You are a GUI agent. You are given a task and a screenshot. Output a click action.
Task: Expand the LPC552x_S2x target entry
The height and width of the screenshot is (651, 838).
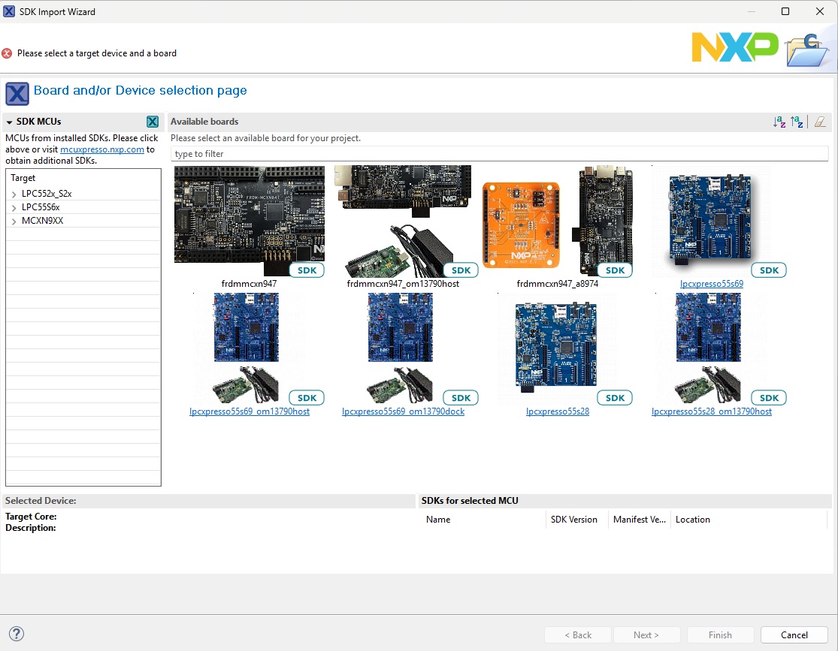tap(14, 193)
